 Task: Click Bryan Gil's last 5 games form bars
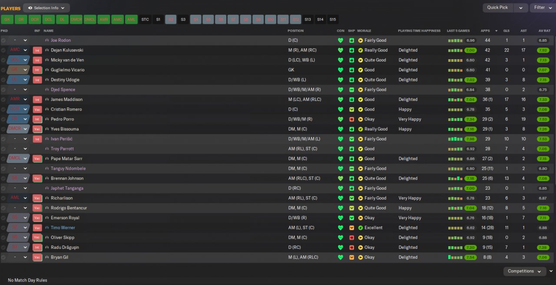pyautogui.click(x=455, y=257)
